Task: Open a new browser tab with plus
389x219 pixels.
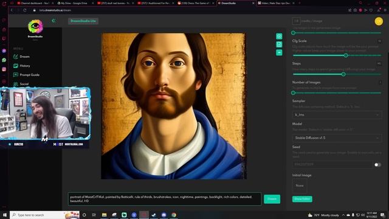Action: pos(300,3)
